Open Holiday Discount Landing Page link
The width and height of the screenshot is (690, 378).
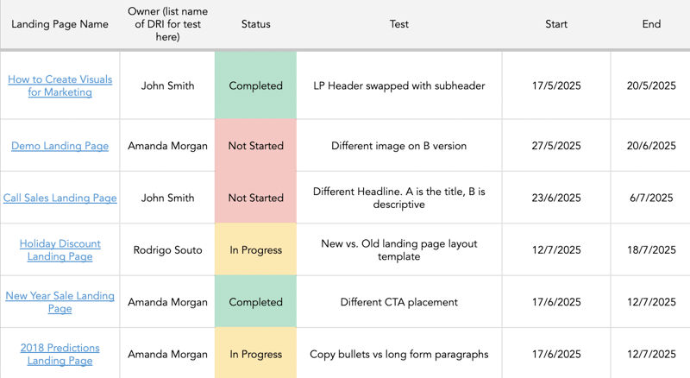(x=60, y=250)
